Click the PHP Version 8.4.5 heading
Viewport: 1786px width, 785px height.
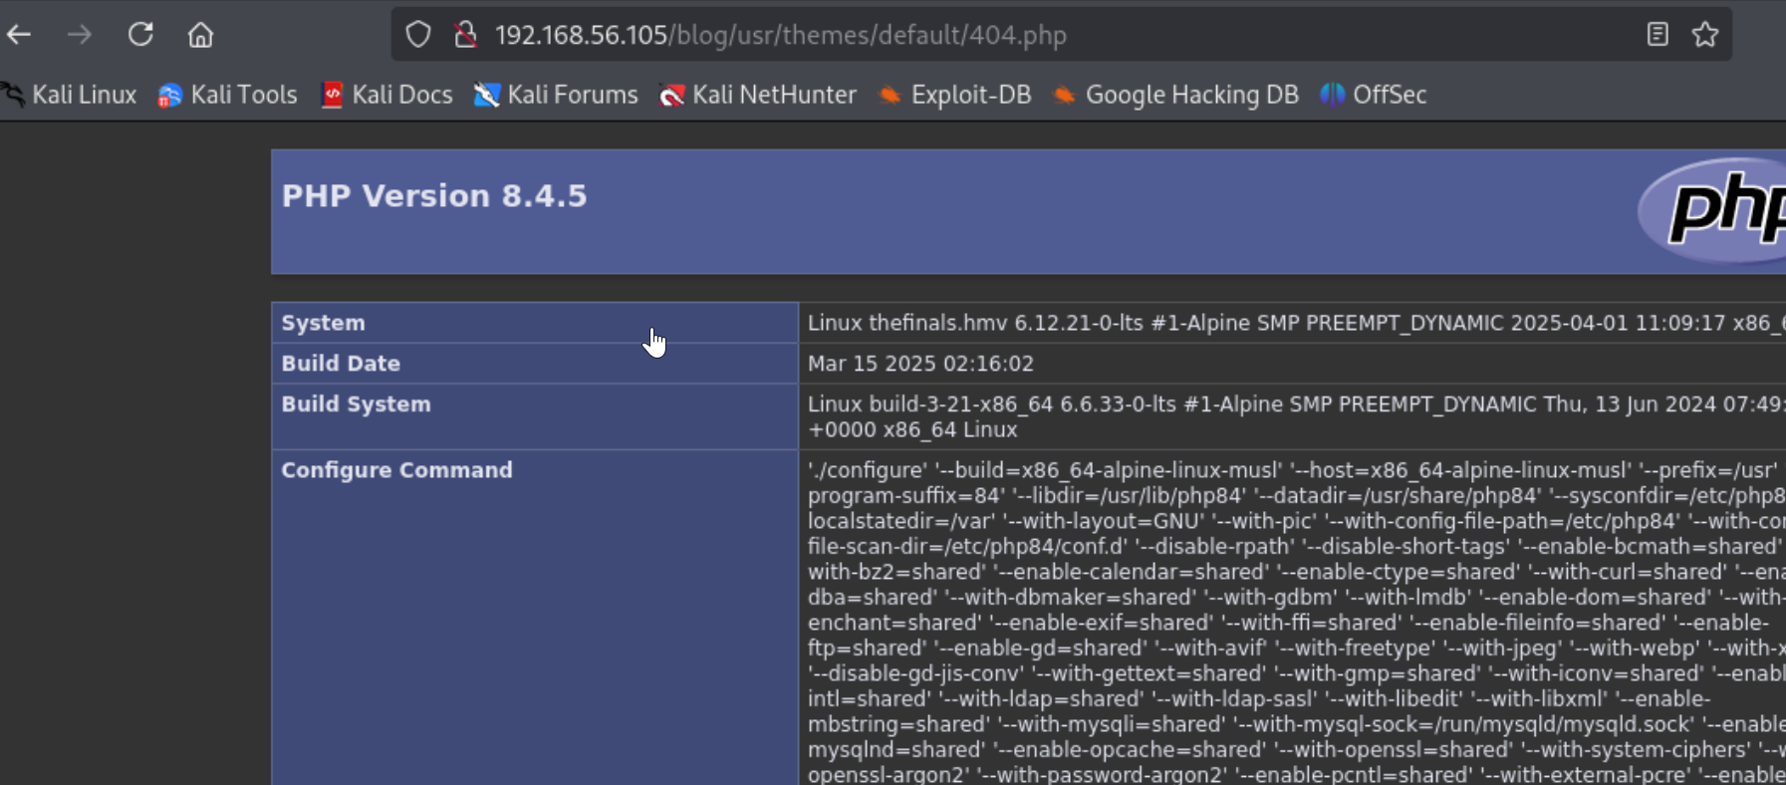click(434, 196)
